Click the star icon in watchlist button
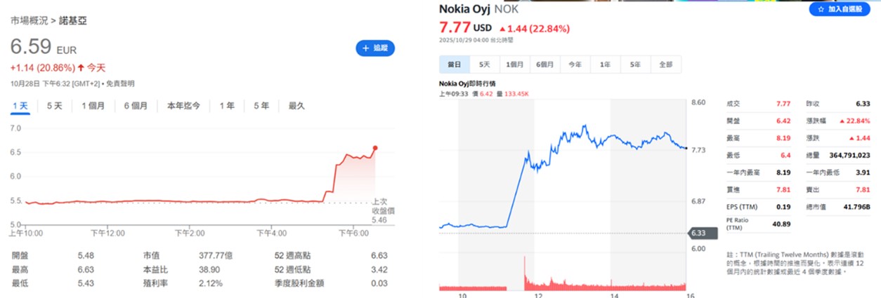The image size is (881, 298). click(x=820, y=9)
